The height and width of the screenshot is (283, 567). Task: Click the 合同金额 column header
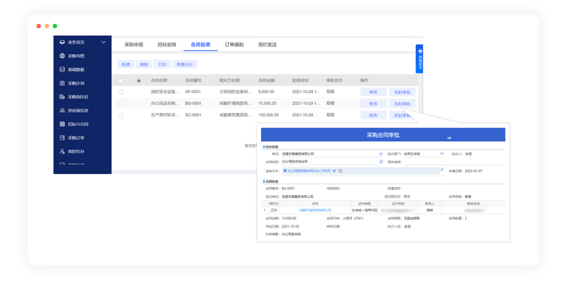pyautogui.click(x=266, y=80)
